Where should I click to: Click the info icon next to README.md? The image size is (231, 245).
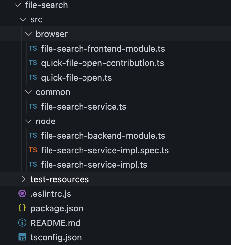click(x=22, y=223)
